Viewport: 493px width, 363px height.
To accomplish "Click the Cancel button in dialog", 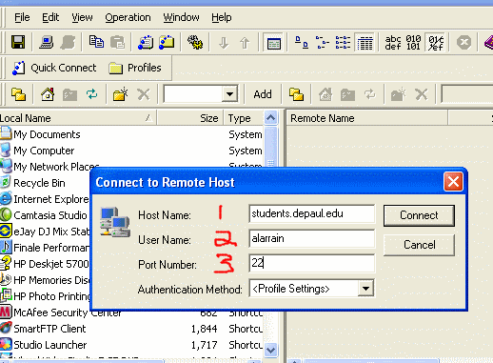I will point(419,245).
